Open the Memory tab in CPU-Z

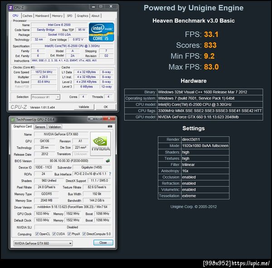click(57, 16)
